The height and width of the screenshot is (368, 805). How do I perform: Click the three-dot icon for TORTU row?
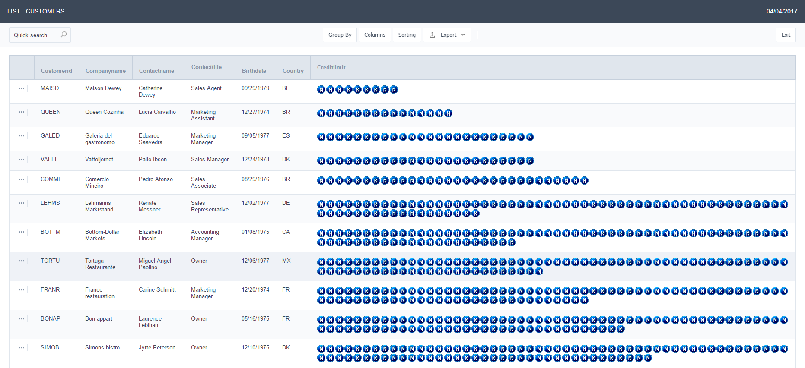[x=22, y=261]
